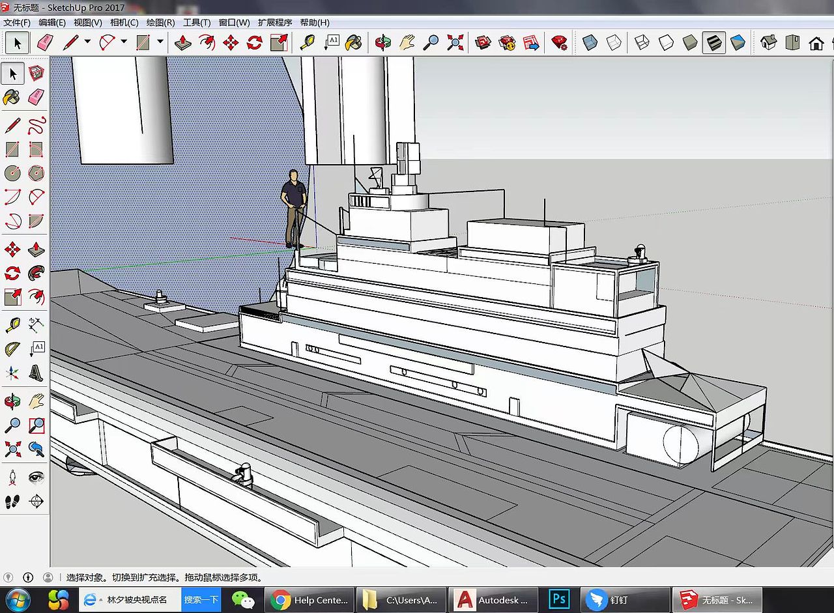Open the 相机(C) menu
The image size is (834, 613).
[x=124, y=22]
